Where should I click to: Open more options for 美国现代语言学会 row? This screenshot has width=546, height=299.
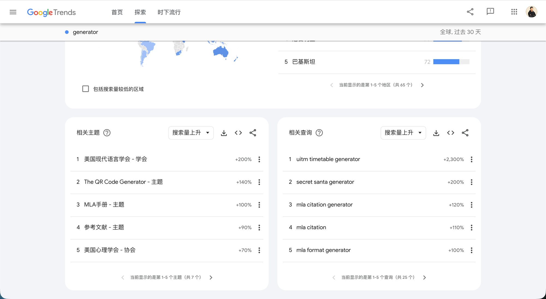pyautogui.click(x=259, y=159)
